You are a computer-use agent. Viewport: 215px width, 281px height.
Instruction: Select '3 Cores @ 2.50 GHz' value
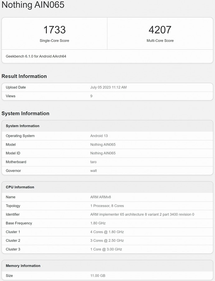[107, 240]
